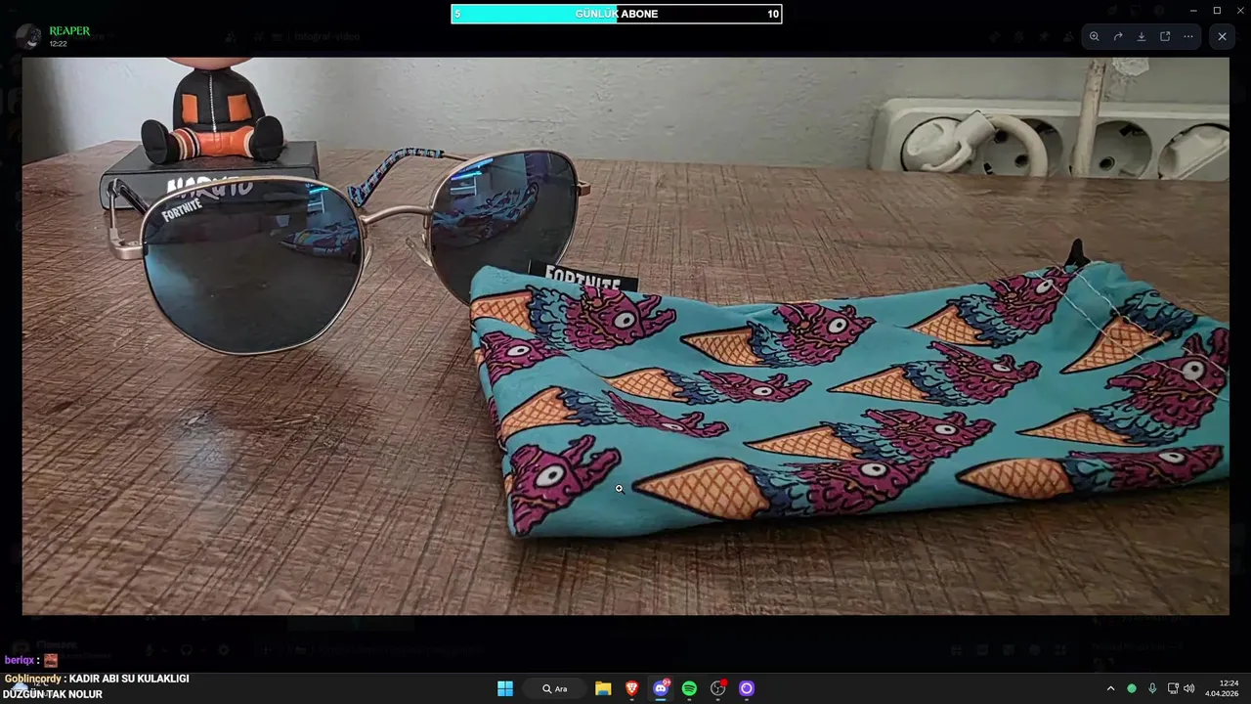Expand the system tray hidden icons chevron
Image resolution: width=1251 pixels, height=704 pixels.
[1110, 688]
